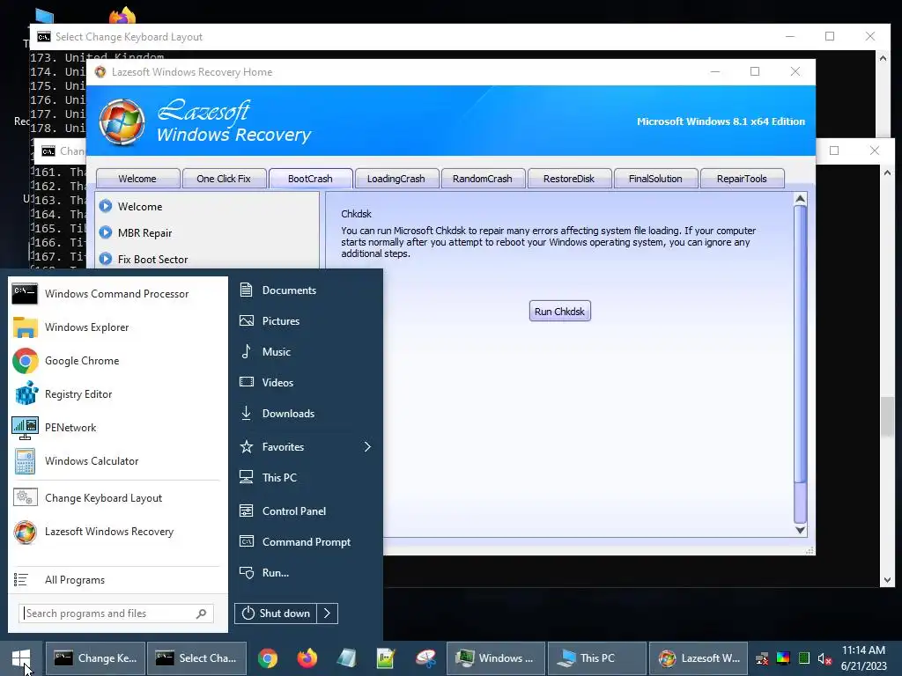Select the BootCrash tab
902x676 pixels.
310,179
